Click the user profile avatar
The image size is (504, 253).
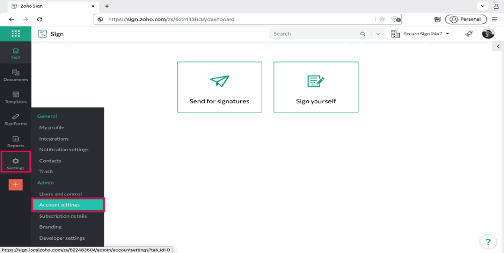(x=488, y=34)
